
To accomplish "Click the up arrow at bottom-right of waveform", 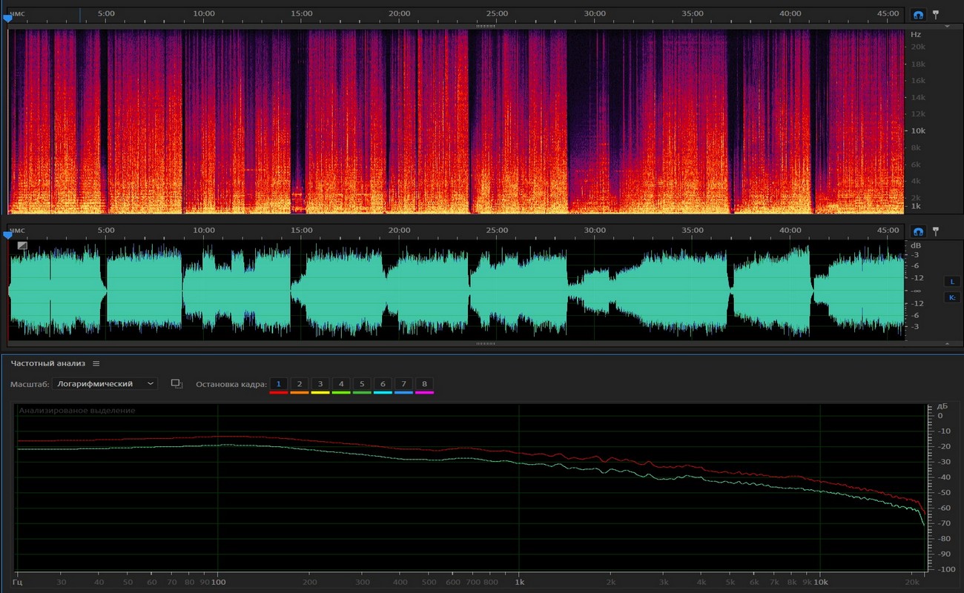I will pos(947,344).
